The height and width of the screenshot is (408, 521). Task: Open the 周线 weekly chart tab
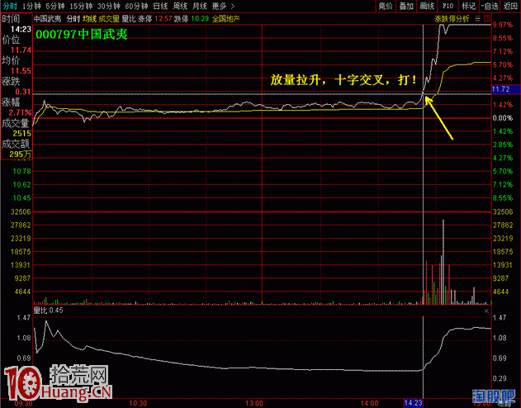pos(180,6)
